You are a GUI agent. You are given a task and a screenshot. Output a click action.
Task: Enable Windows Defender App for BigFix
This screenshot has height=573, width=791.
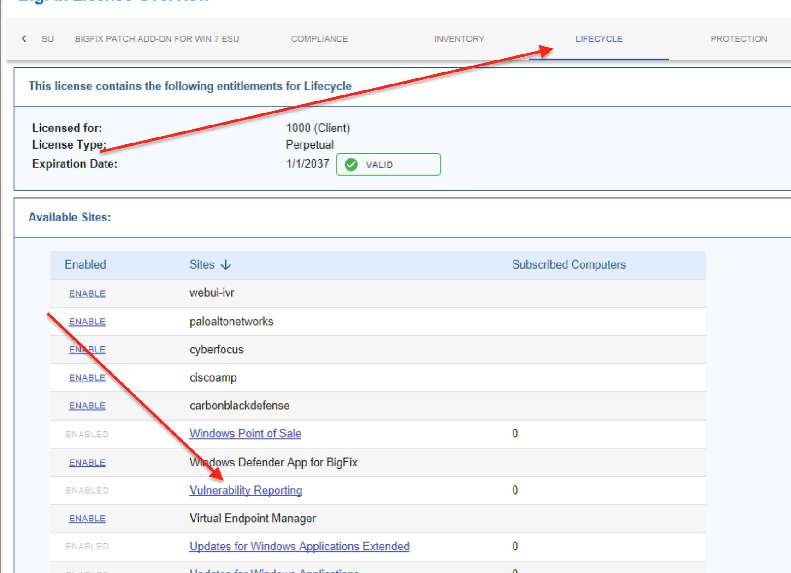[x=87, y=463]
